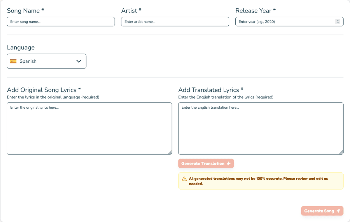Click the Generate Song button
The height and width of the screenshot is (222, 350).
coord(322,211)
